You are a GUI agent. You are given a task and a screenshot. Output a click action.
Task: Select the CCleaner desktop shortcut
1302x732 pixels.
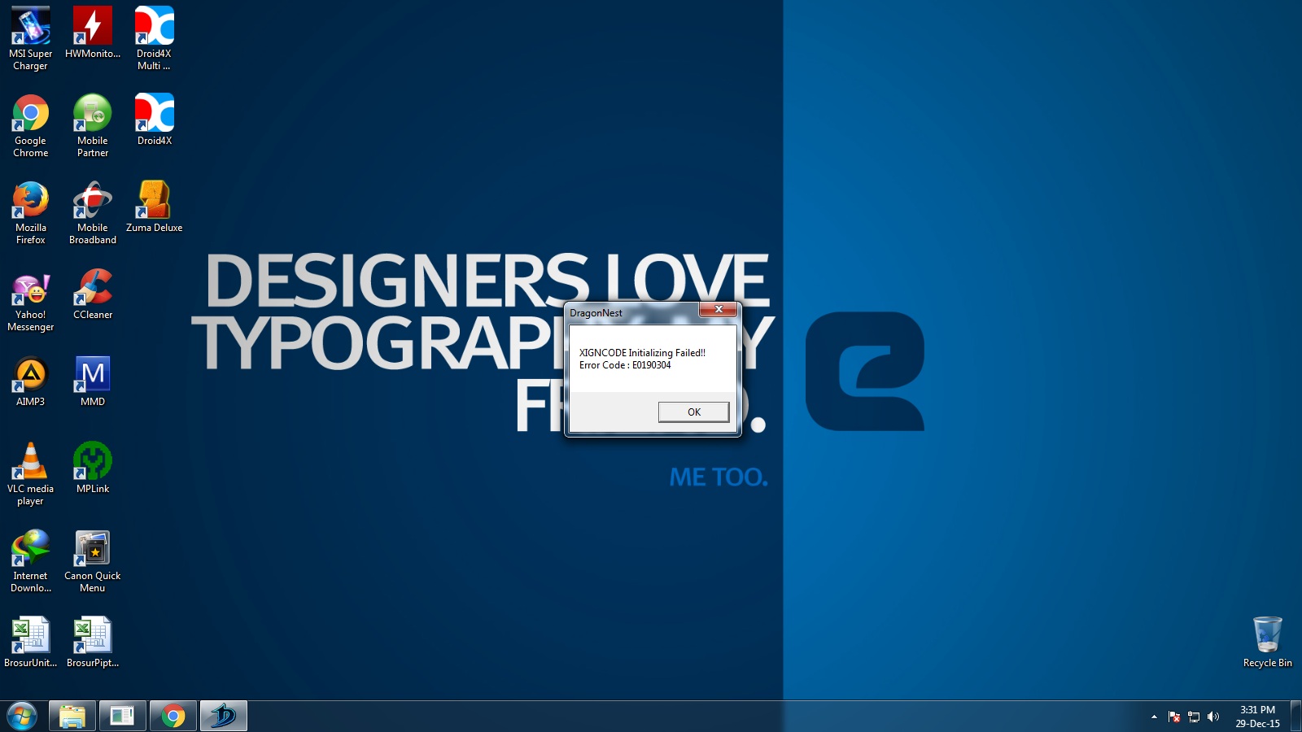click(93, 294)
